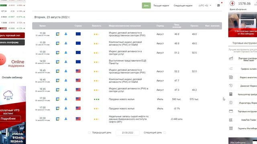Expand the ticker row showing 0.9944
Screen dimensions: 257x144
click(x=24, y=17)
